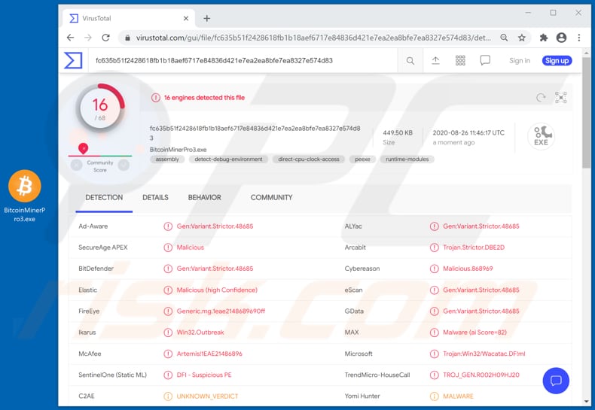
Task: Click the browser address bar URL
Action: point(313,38)
